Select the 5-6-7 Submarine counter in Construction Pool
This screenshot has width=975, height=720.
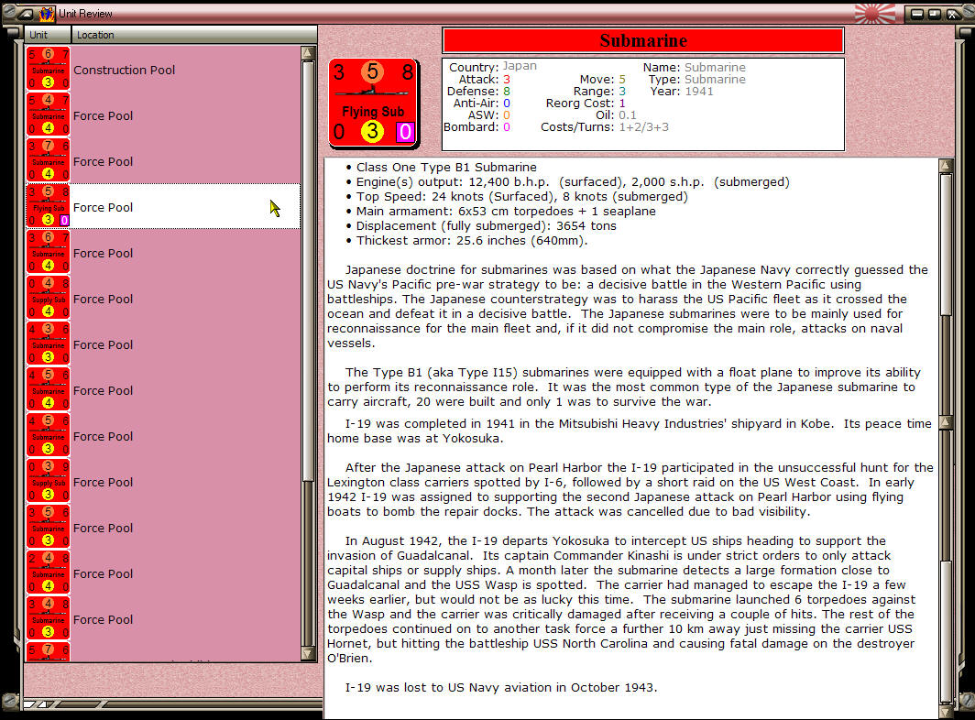pos(48,69)
